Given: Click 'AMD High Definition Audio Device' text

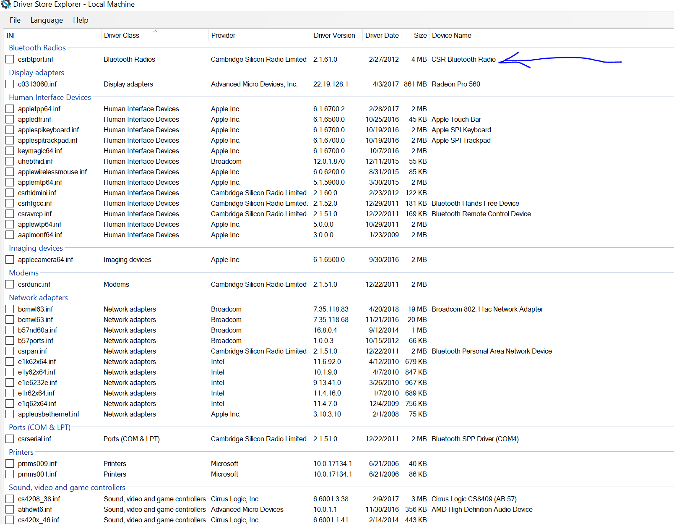Looking at the screenshot, I should 482,510.
